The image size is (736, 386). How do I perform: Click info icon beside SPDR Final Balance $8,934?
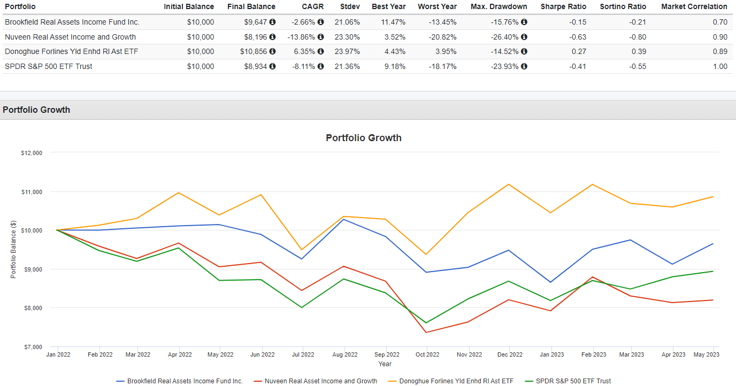point(272,66)
